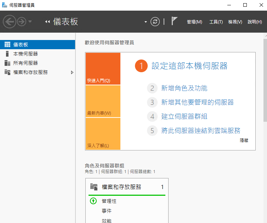Click the vertical scrollbar on the right
The width and height of the screenshot is (267, 223).
click(265, 80)
